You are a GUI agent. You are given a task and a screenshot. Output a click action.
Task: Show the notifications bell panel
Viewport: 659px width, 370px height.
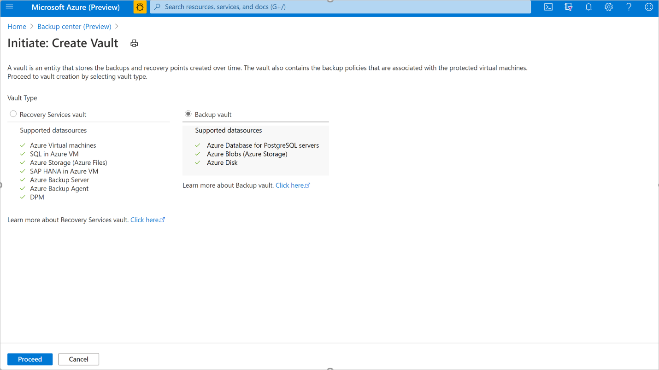click(x=588, y=7)
